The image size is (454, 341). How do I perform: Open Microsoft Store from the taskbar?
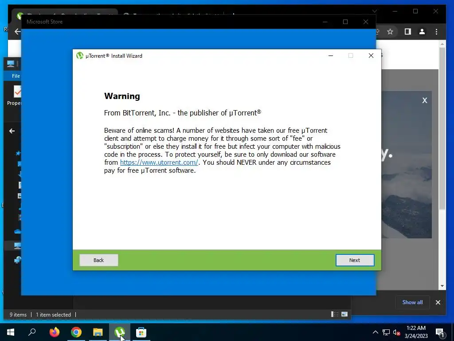(x=141, y=332)
